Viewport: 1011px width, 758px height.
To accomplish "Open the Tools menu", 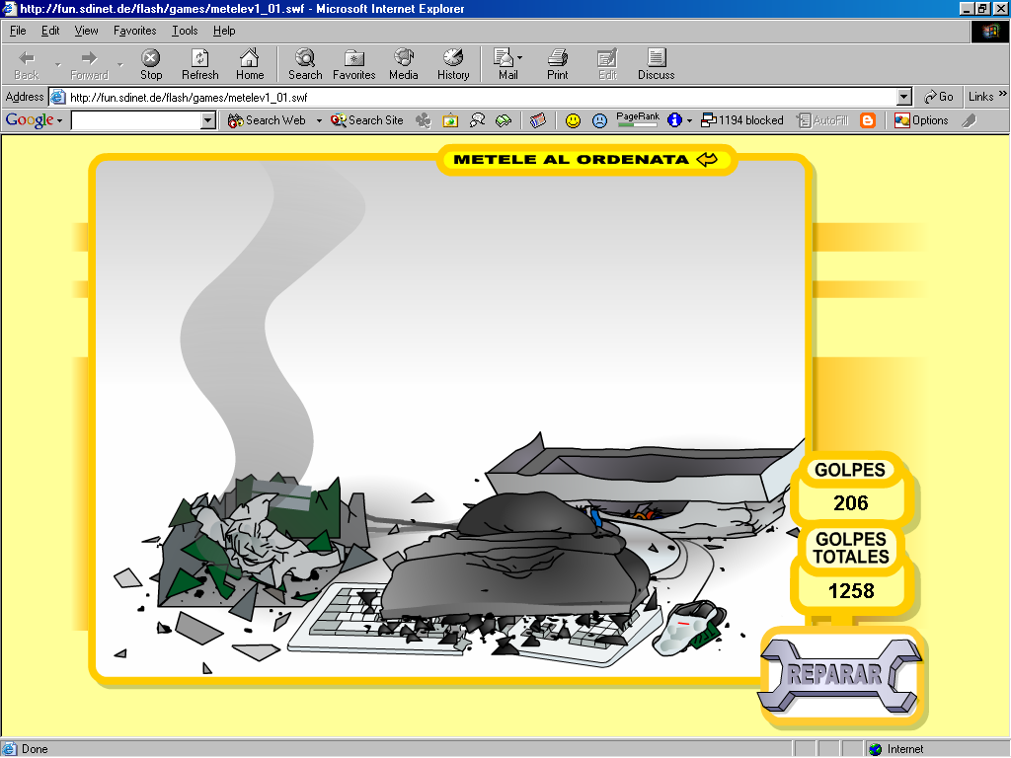I will [185, 31].
